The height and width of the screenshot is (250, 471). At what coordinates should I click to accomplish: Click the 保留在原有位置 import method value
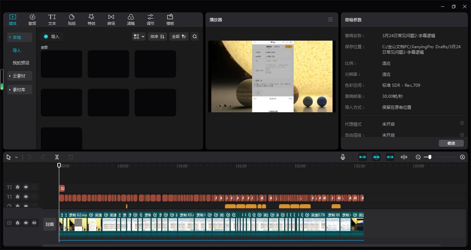coord(397,107)
